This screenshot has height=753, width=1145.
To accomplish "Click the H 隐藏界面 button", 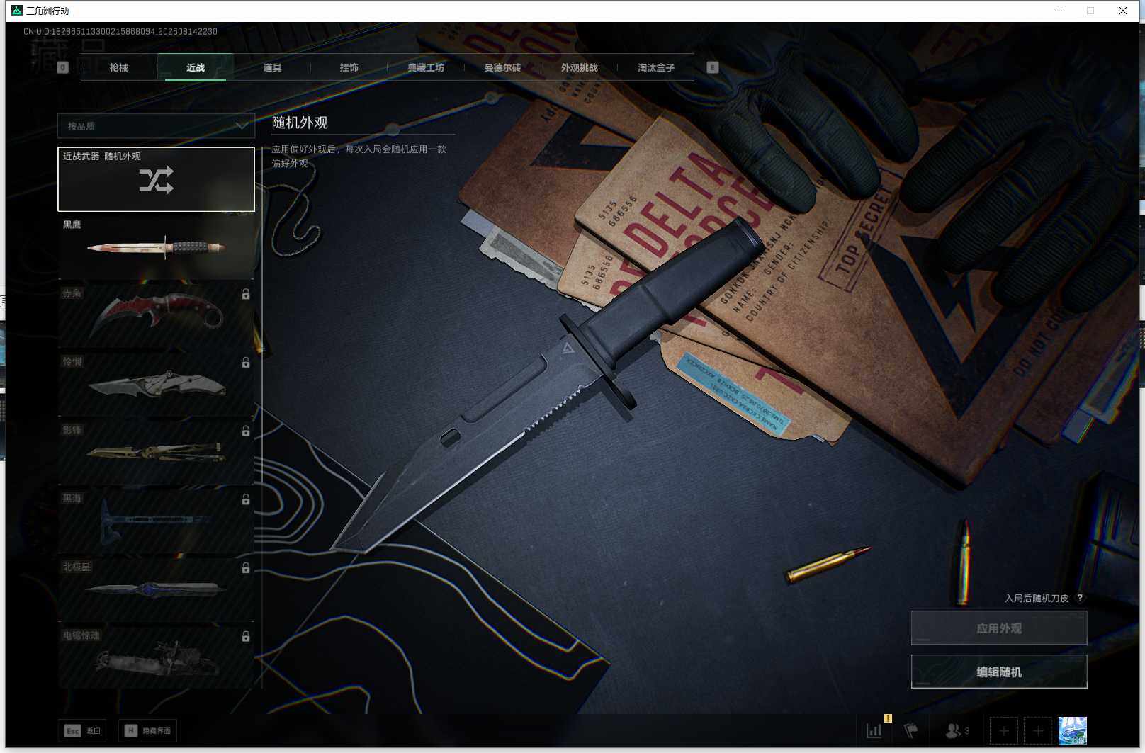I will [x=147, y=730].
